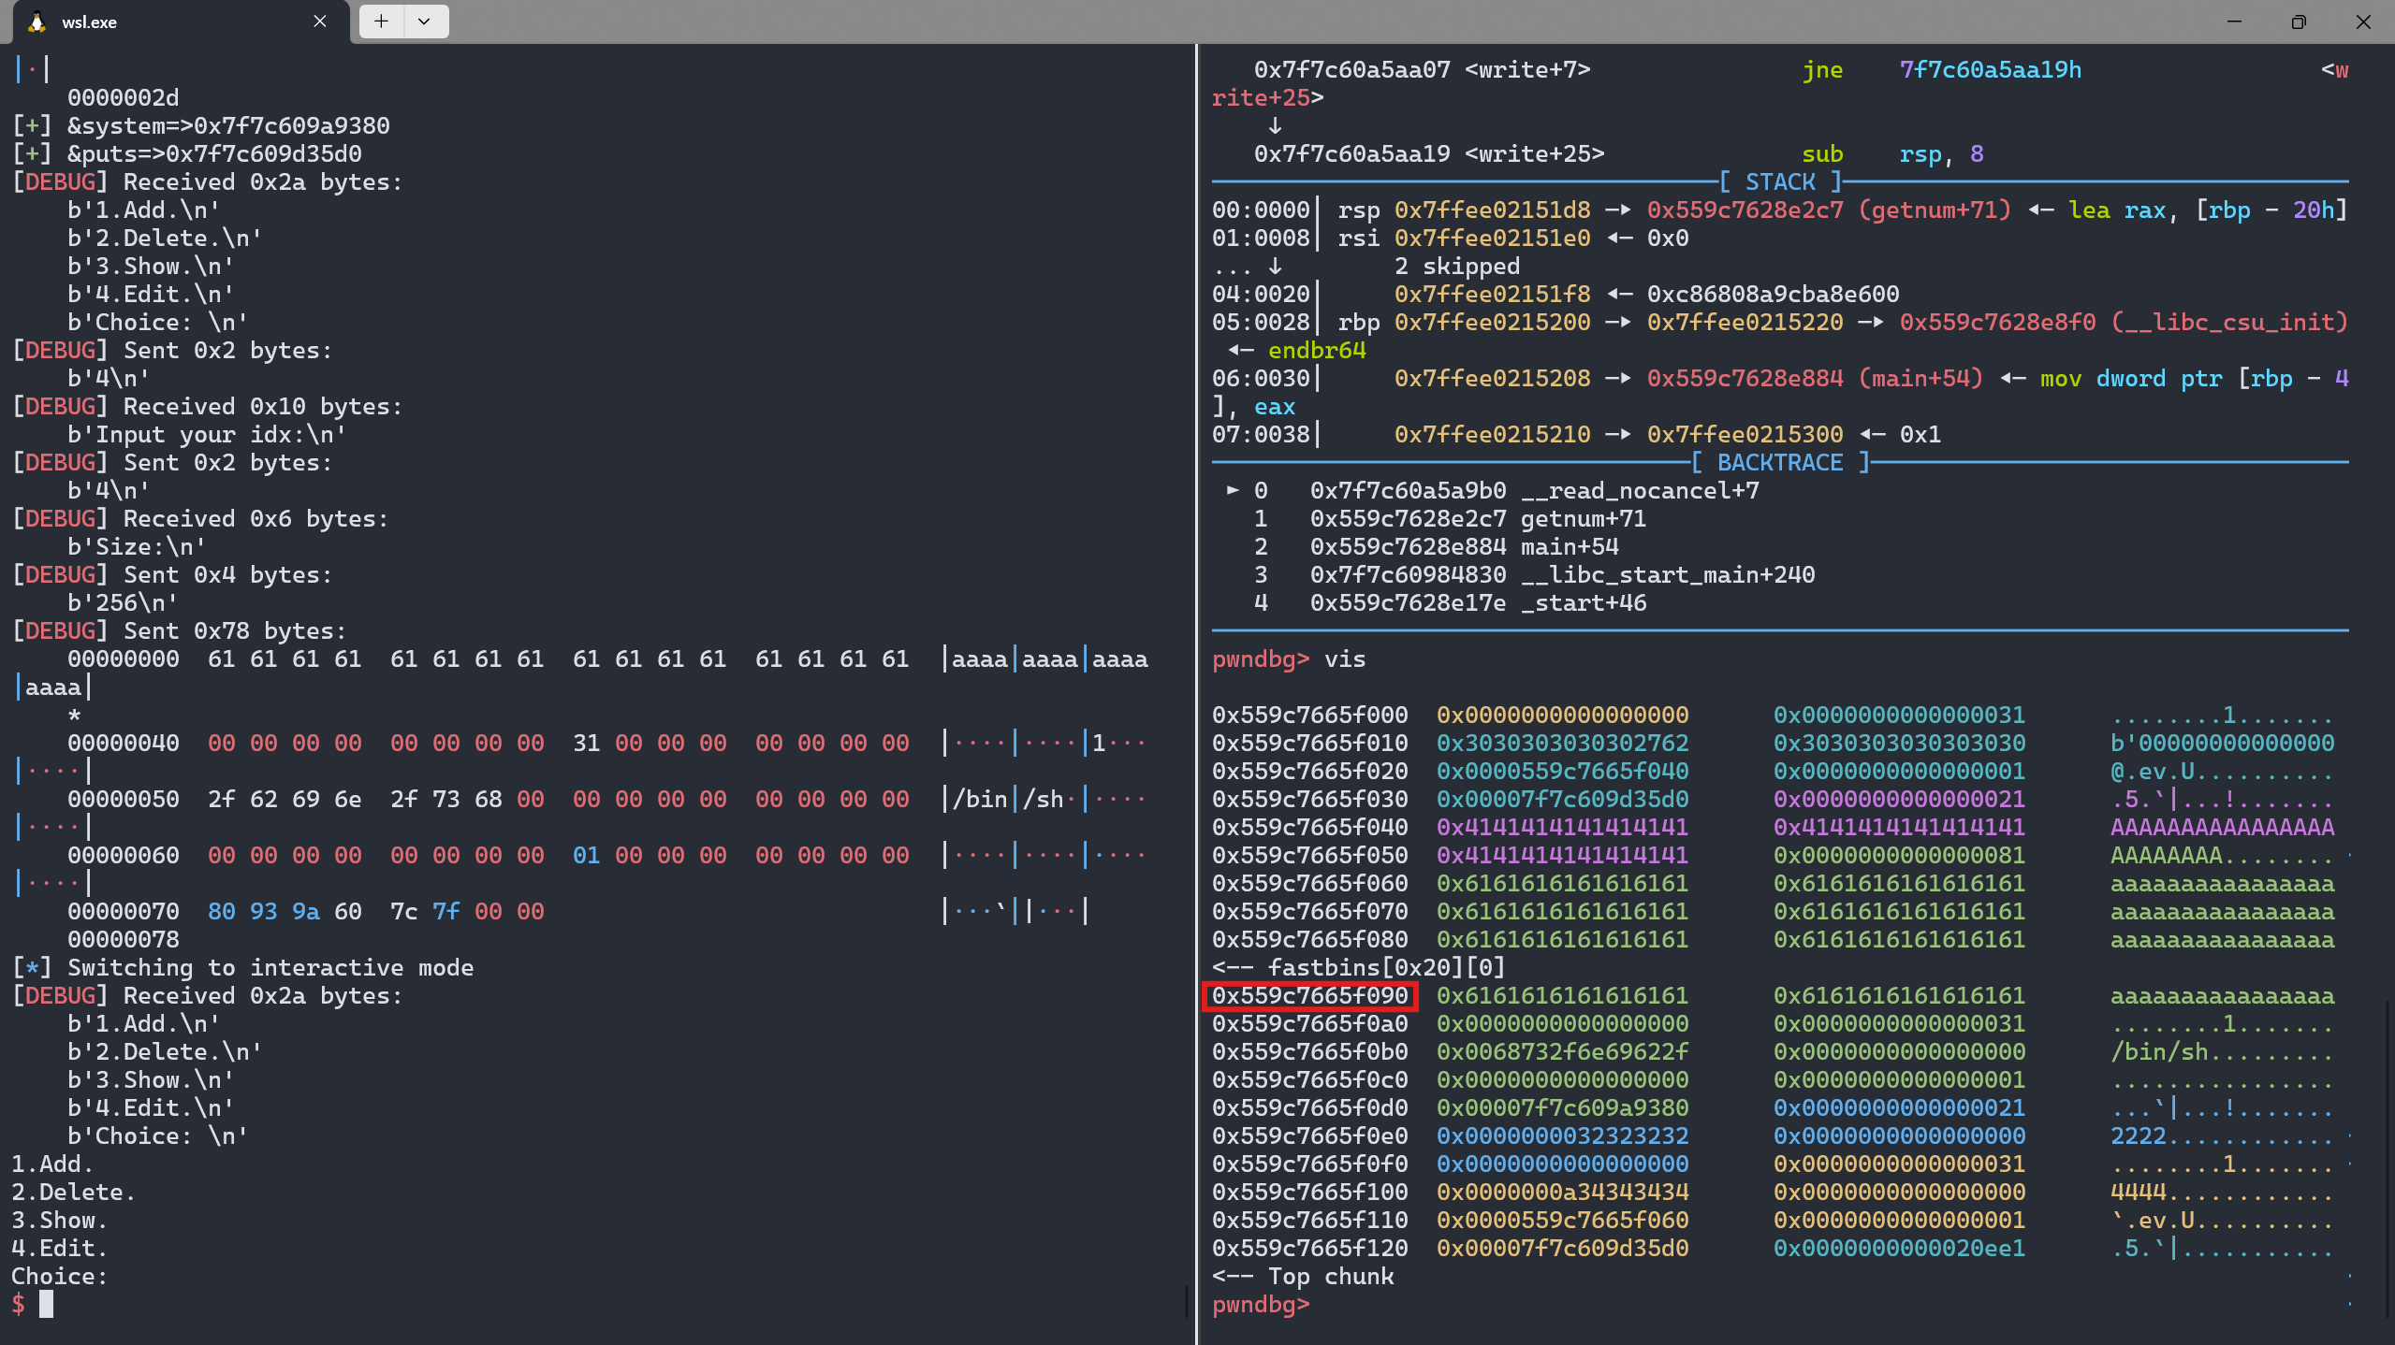Click the 'Sent 0x78 bytes:' debug line
2395x1345 pixels.
pyautogui.click(x=179, y=630)
